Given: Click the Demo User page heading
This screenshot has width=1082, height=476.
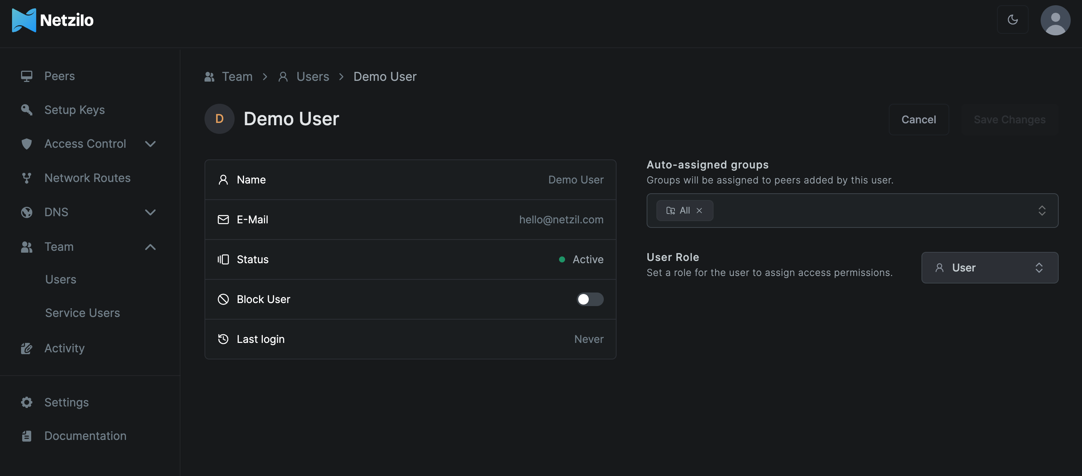Looking at the screenshot, I should pyautogui.click(x=291, y=119).
